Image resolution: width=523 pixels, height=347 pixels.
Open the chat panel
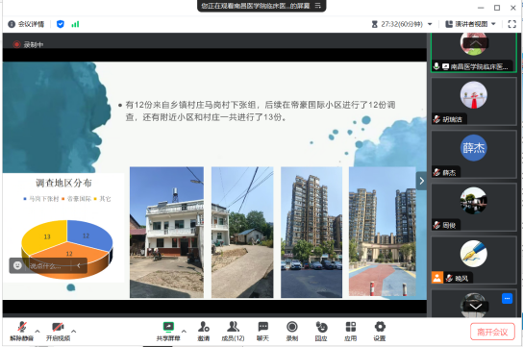(x=262, y=331)
